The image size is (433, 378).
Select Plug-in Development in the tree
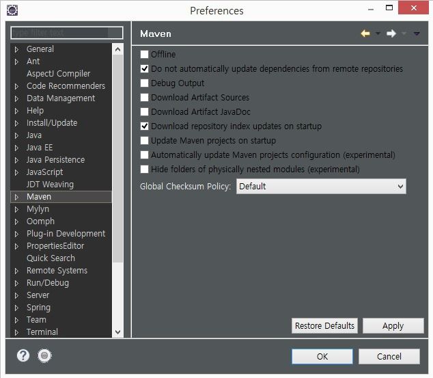66,234
